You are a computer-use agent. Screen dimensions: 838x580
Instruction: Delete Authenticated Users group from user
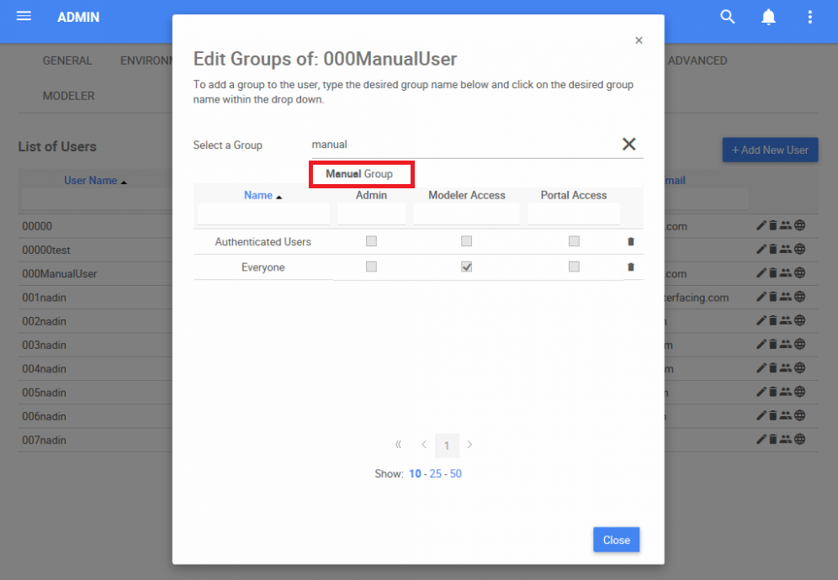pyautogui.click(x=631, y=241)
